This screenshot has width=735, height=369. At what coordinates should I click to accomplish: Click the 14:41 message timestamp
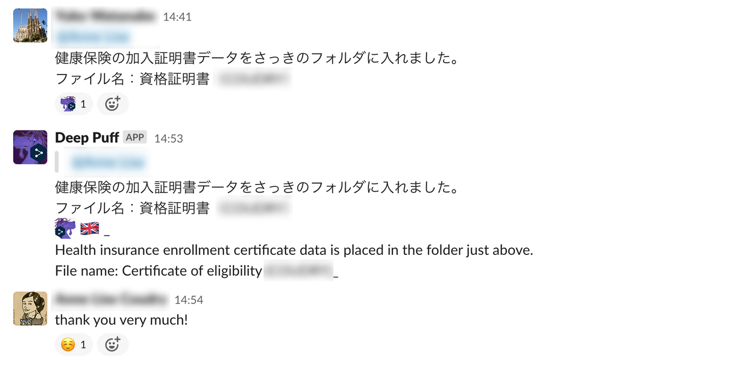(x=177, y=17)
